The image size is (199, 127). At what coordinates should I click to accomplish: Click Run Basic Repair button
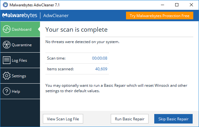point(129,119)
